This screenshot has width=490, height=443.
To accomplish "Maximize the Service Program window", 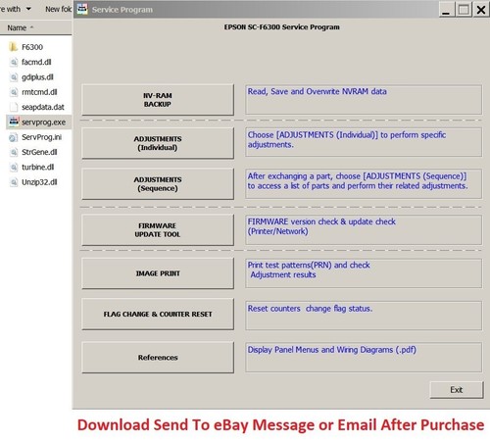I will (x=464, y=10).
